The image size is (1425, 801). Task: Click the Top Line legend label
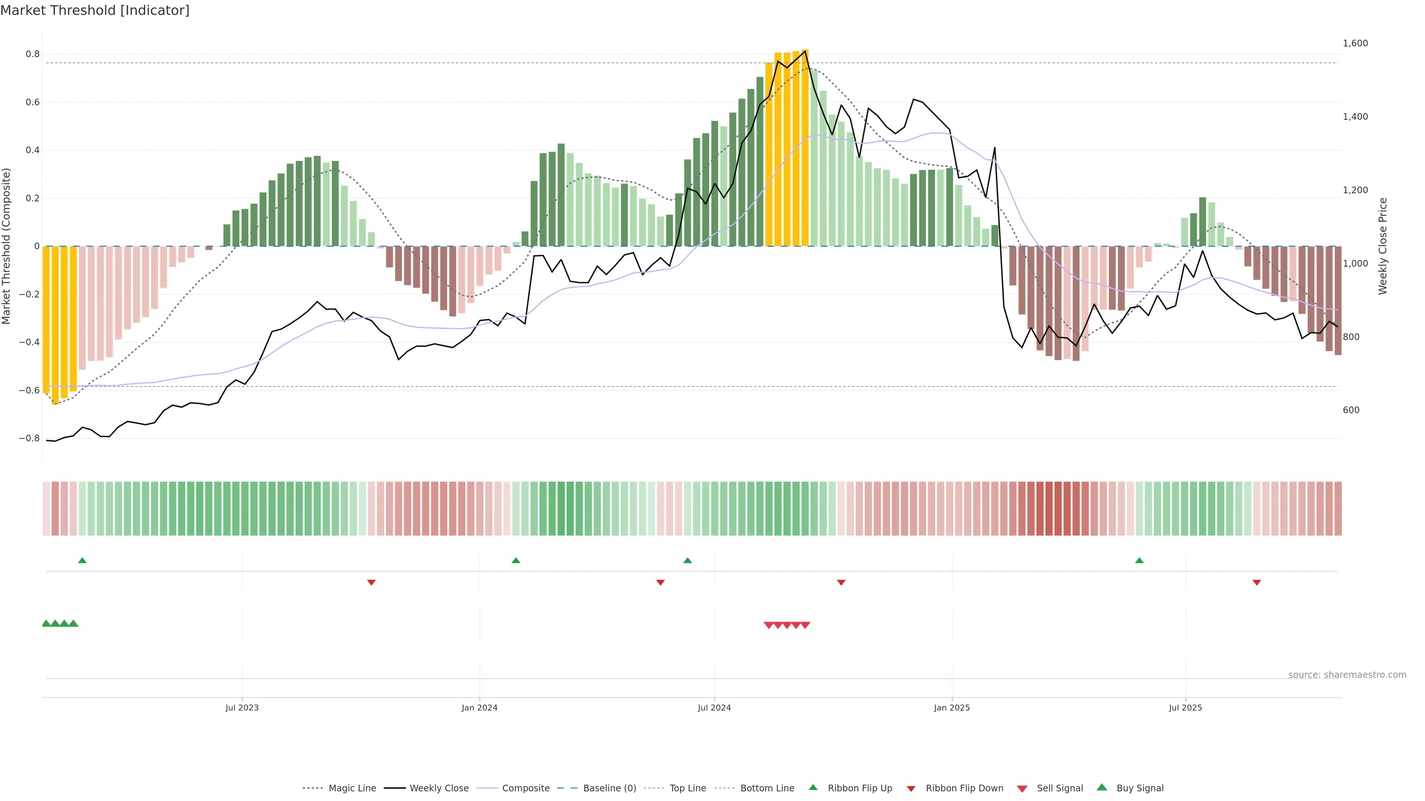click(688, 788)
